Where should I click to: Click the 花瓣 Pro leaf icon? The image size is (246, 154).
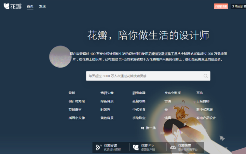pos(136,148)
